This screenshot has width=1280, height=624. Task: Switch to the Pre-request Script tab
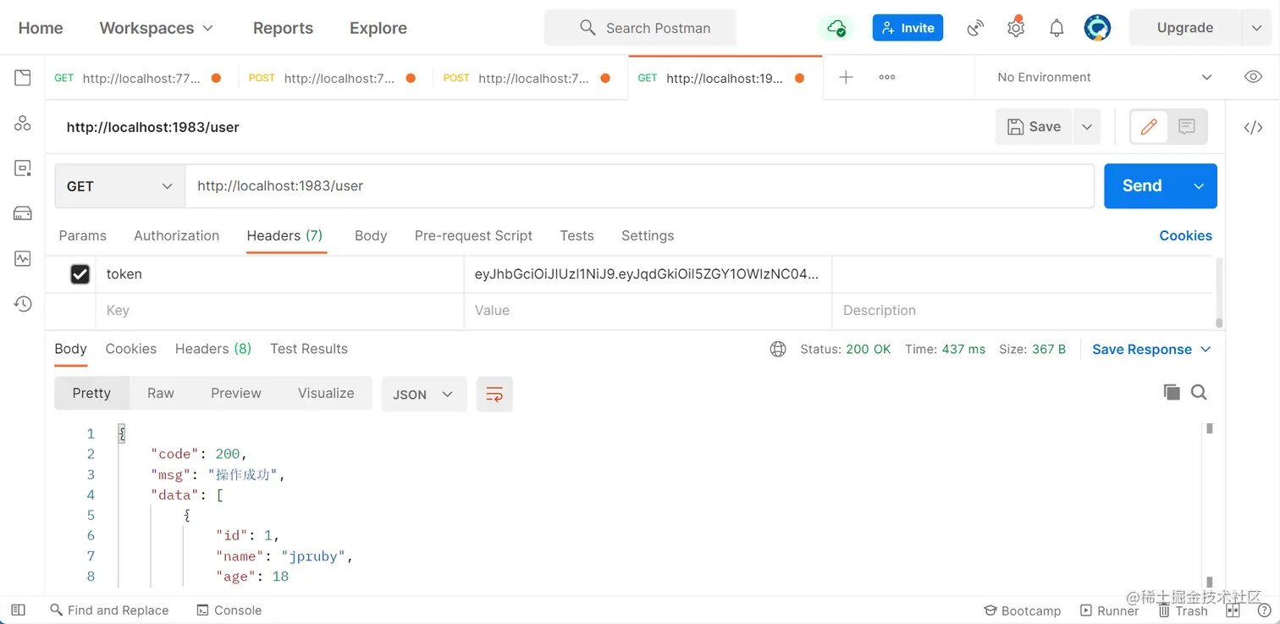[473, 235]
